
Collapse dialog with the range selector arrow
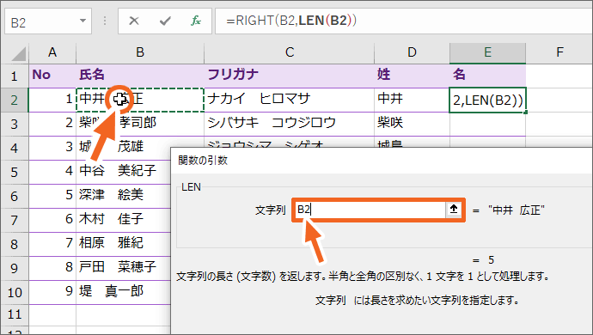(x=454, y=209)
